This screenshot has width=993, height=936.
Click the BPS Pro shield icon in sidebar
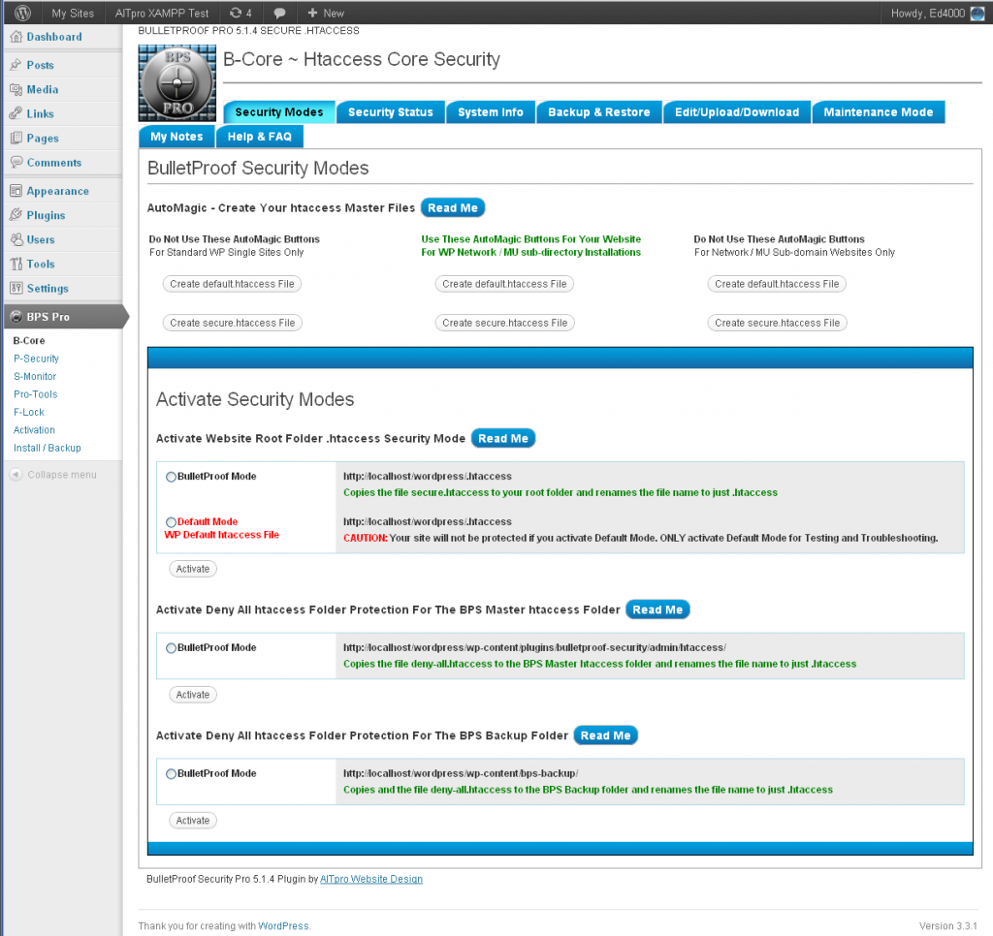(x=16, y=316)
